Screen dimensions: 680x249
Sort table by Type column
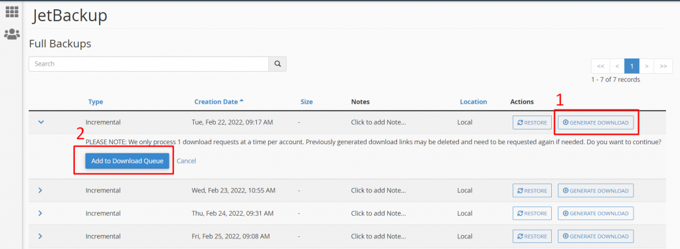[x=96, y=102]
